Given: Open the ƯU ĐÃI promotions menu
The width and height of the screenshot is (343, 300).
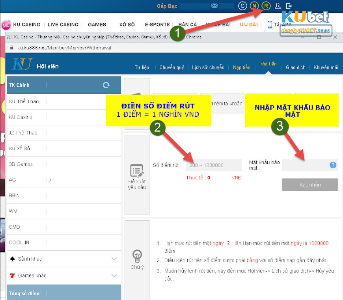Looking at the screenshot, I should (x=249, y=24).
